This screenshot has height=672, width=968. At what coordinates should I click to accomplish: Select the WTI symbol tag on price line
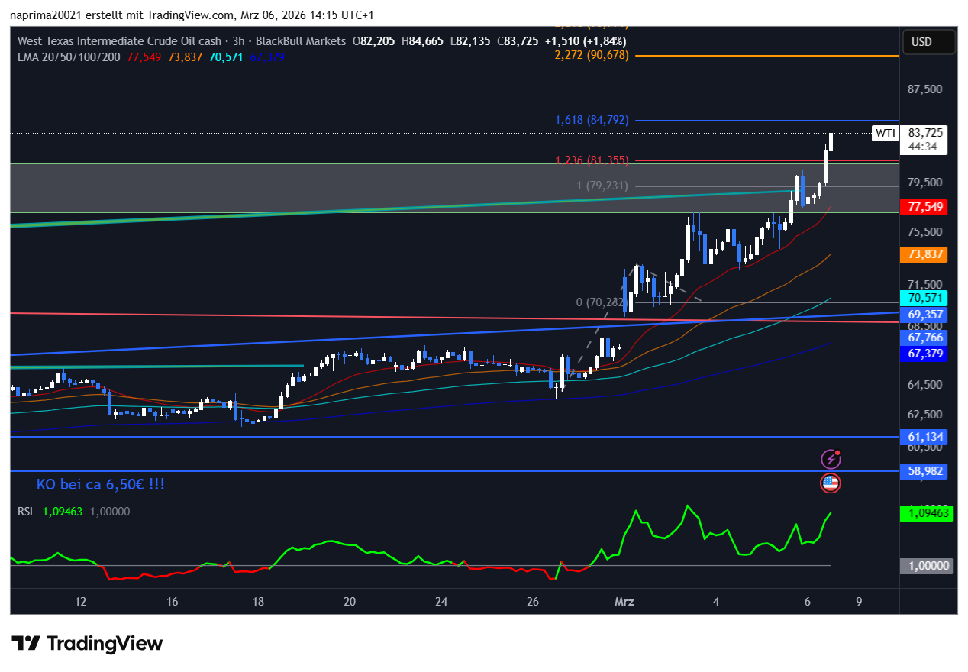pos(885,134)
